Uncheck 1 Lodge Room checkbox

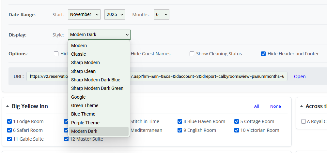click(x=9, y=121)
